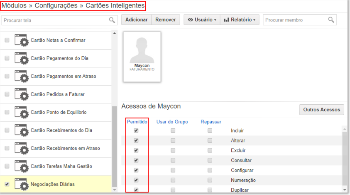Screen dimensions: 350x195
Task: Check the Cartão Pagamentos do Dia checkbox
Action: (7, 58)
